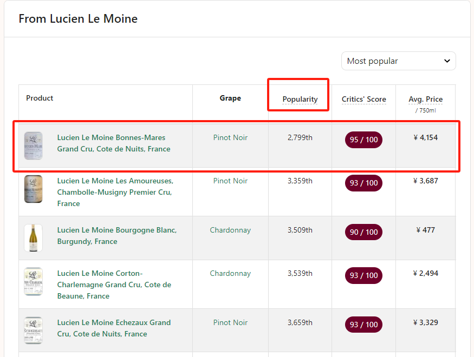This screenshot has width=474, height=357.
Task: Click the Grape column header
Action: pyautogui.click(x=230, y=98)
